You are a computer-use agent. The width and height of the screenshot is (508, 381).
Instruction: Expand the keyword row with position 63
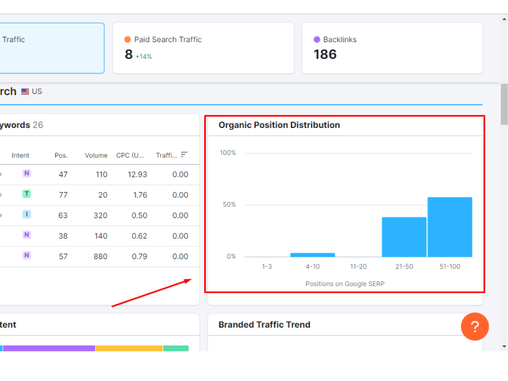[1, 215]
